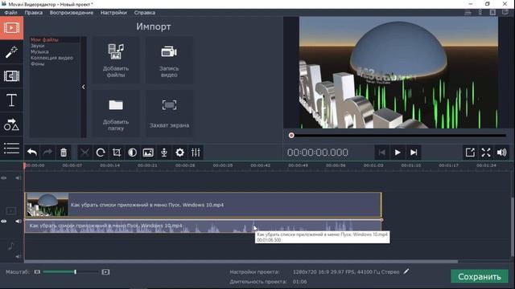Select the Crop tool
Screen dimensions: 515x289
click(x=116, y=153)
